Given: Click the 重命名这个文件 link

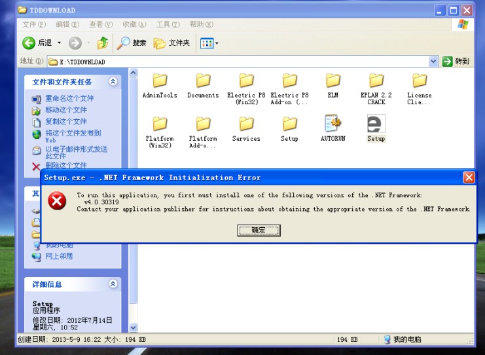Looking at the screenshot, I should coord(69,98).
